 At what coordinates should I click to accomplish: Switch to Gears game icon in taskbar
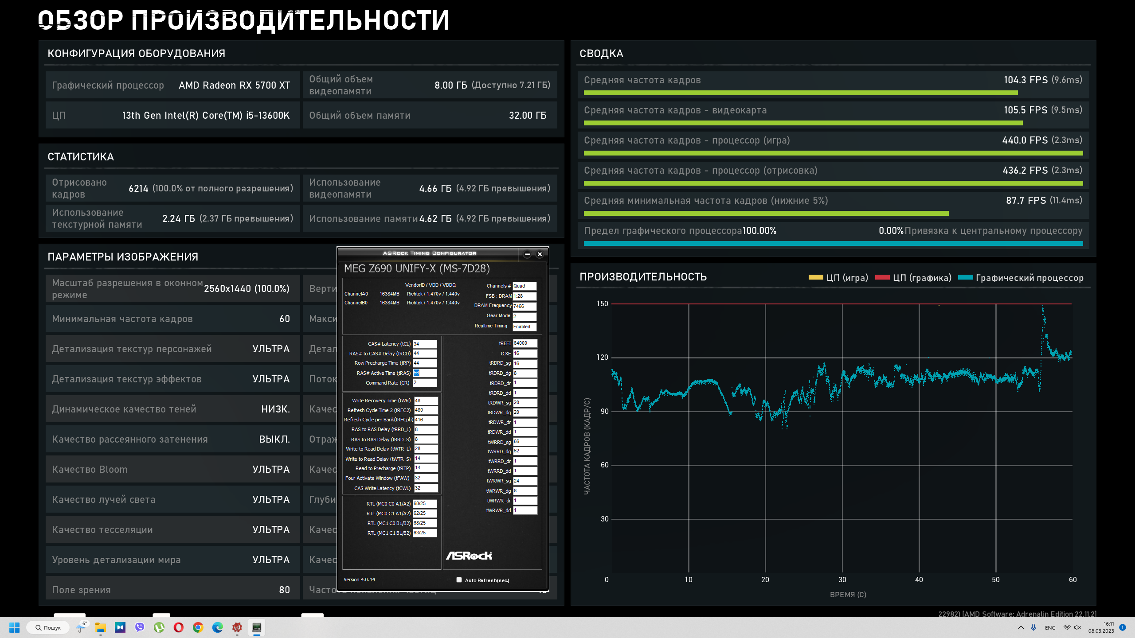click(237, 627)
